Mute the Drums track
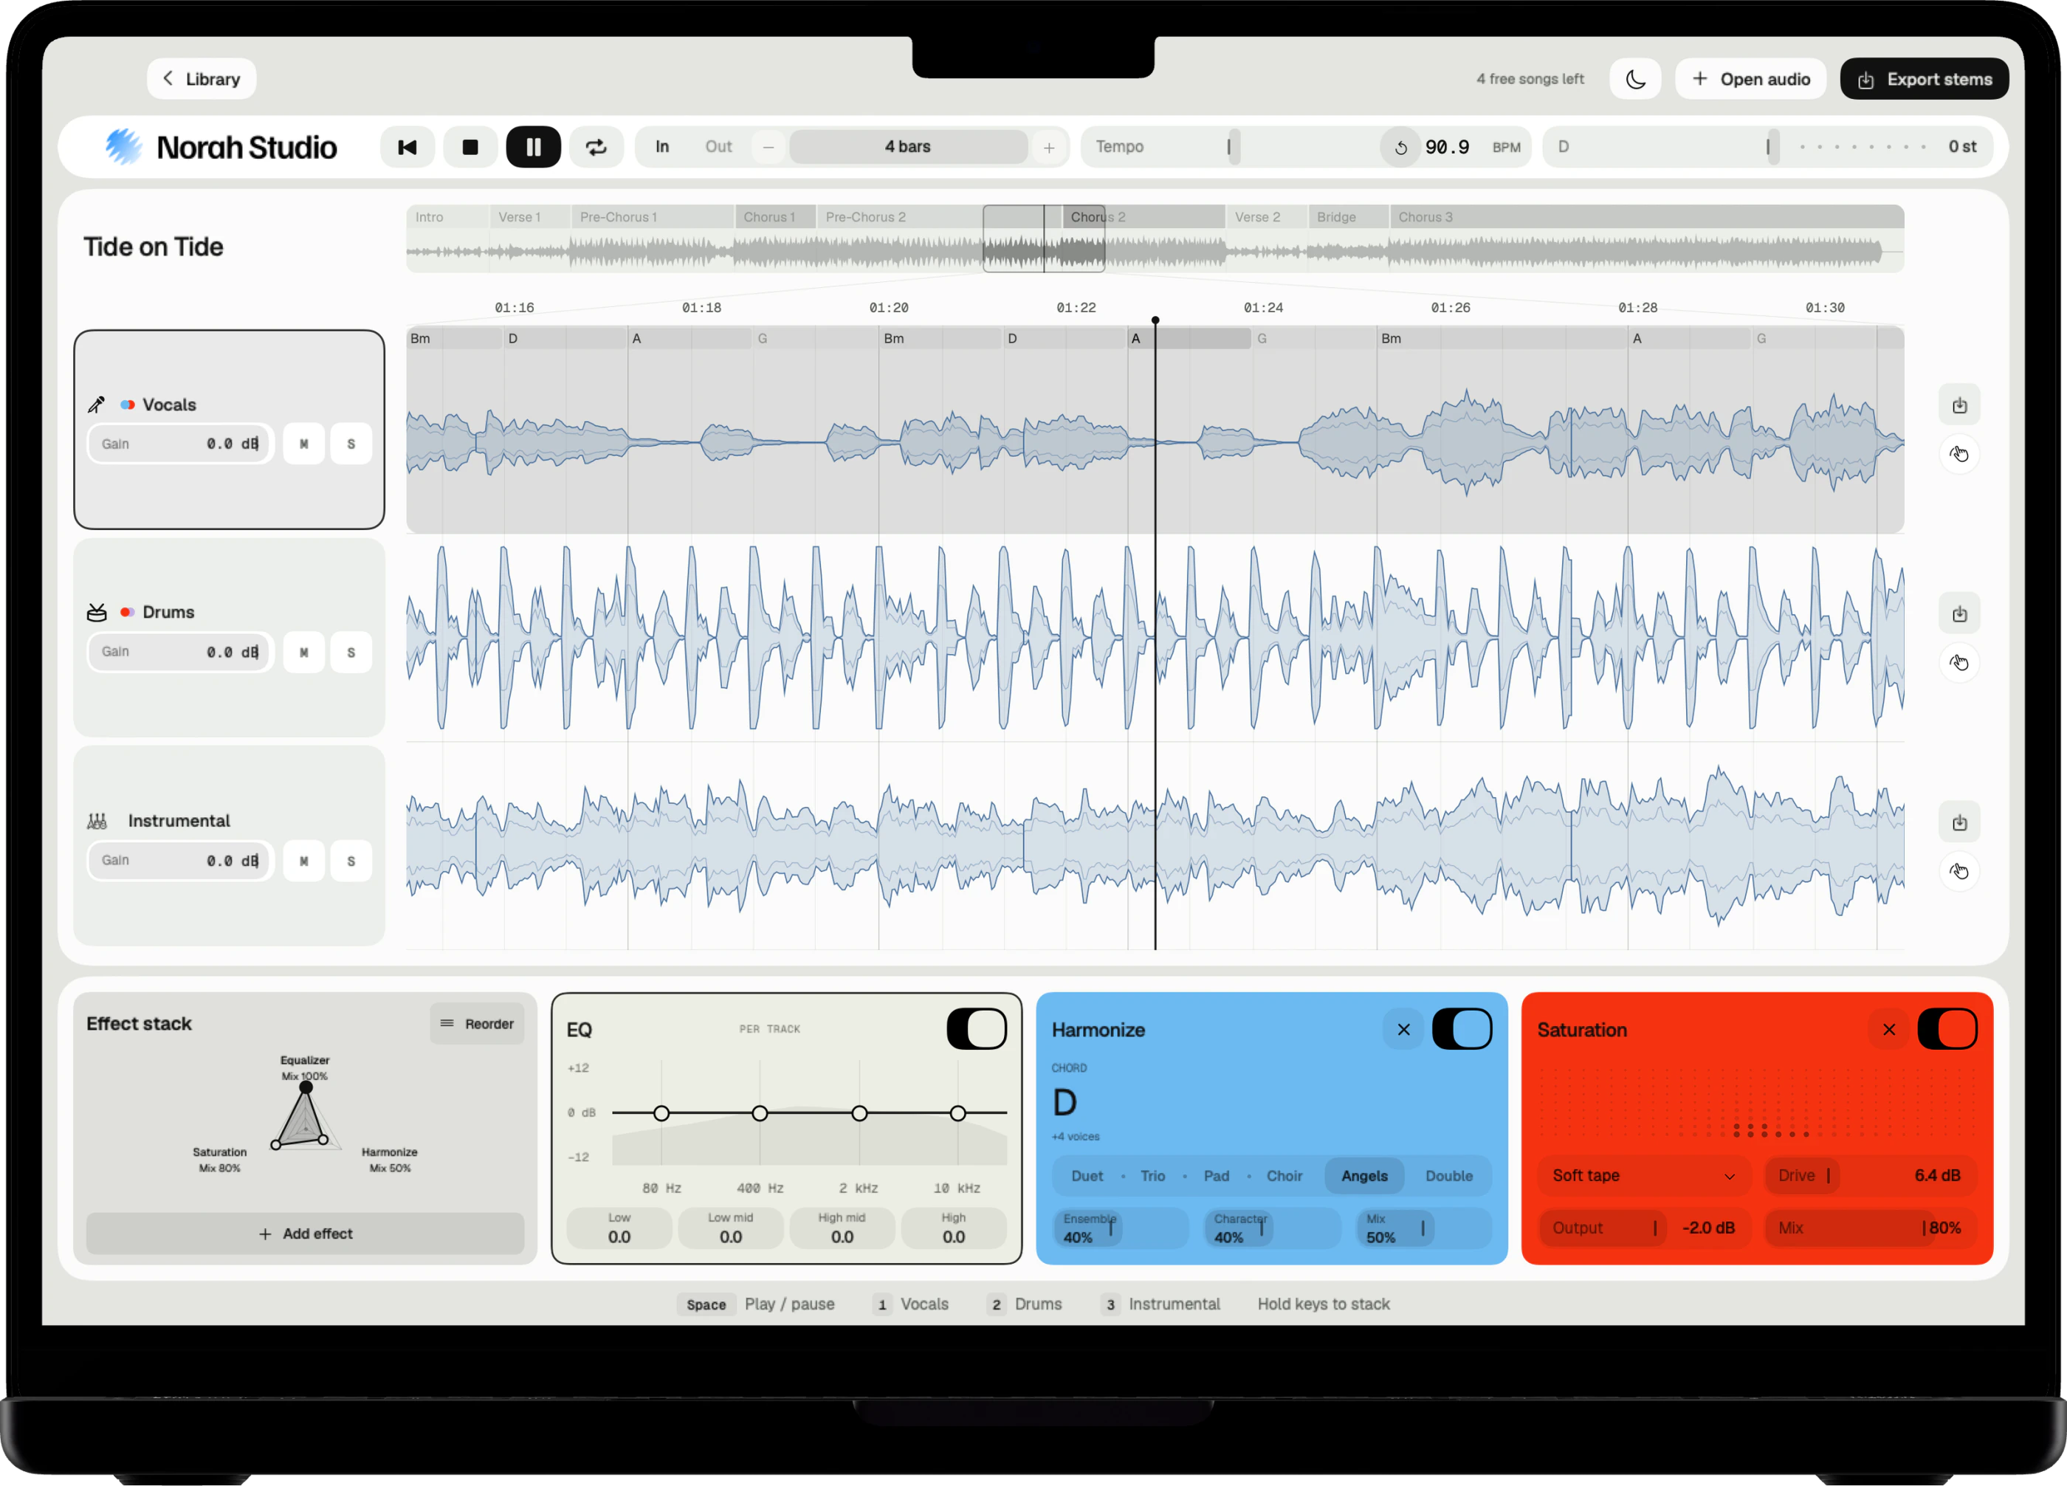Screen dimensions: 2067x1486 [x=303, y=653]
